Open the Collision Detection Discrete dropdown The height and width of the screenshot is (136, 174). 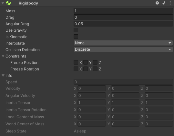pos(123,49)
